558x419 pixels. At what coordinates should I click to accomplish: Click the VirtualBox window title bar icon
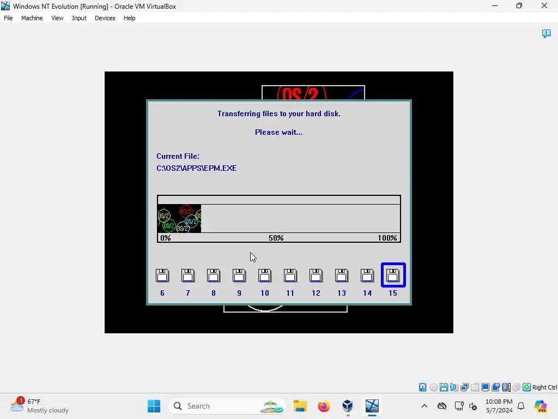click(5, 6)
